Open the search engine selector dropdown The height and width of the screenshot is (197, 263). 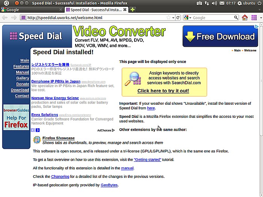pyautogui.click(x=187, y=17)
